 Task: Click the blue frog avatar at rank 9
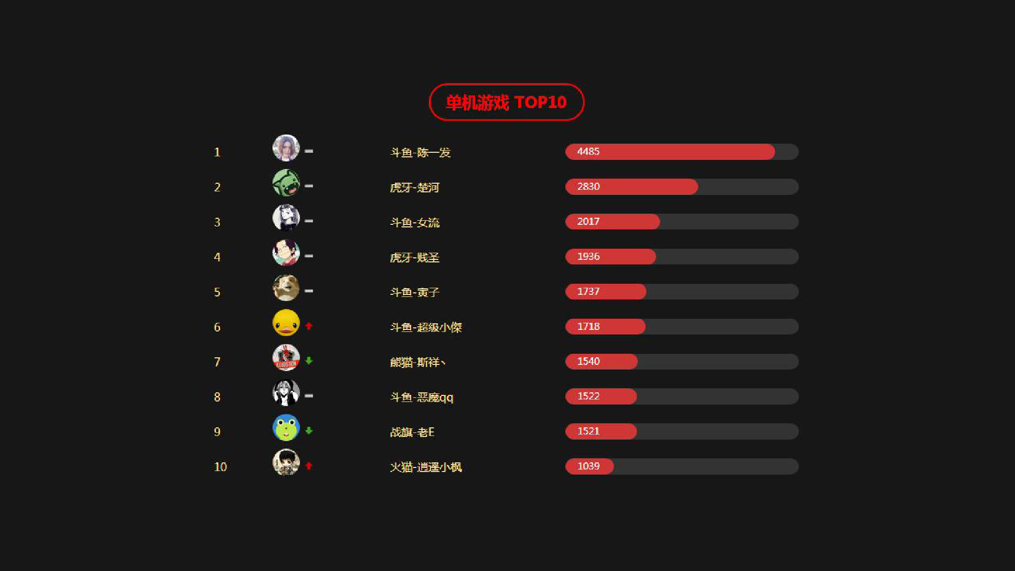[x=286, y=428]
